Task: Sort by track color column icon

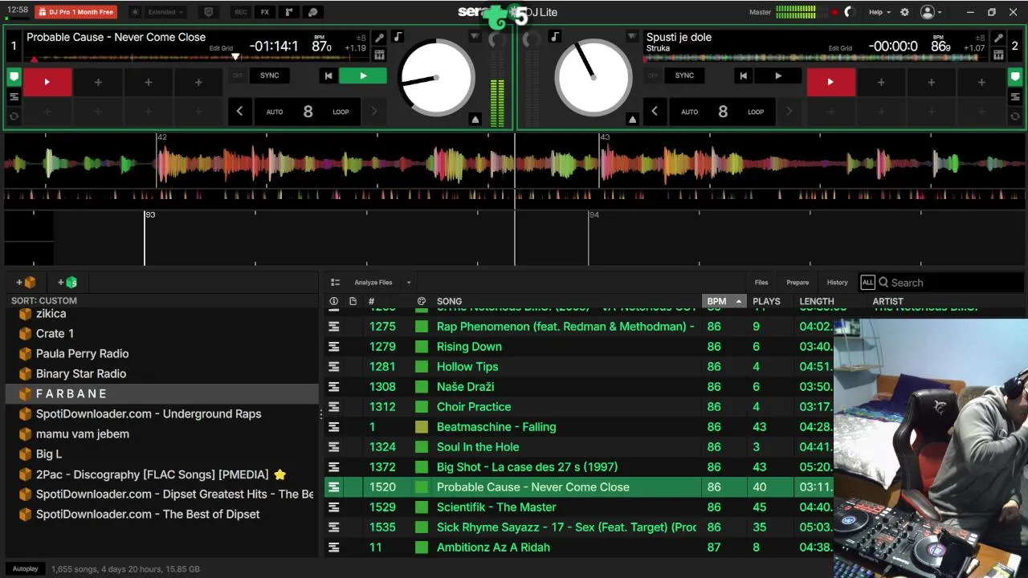Action: 422,301
